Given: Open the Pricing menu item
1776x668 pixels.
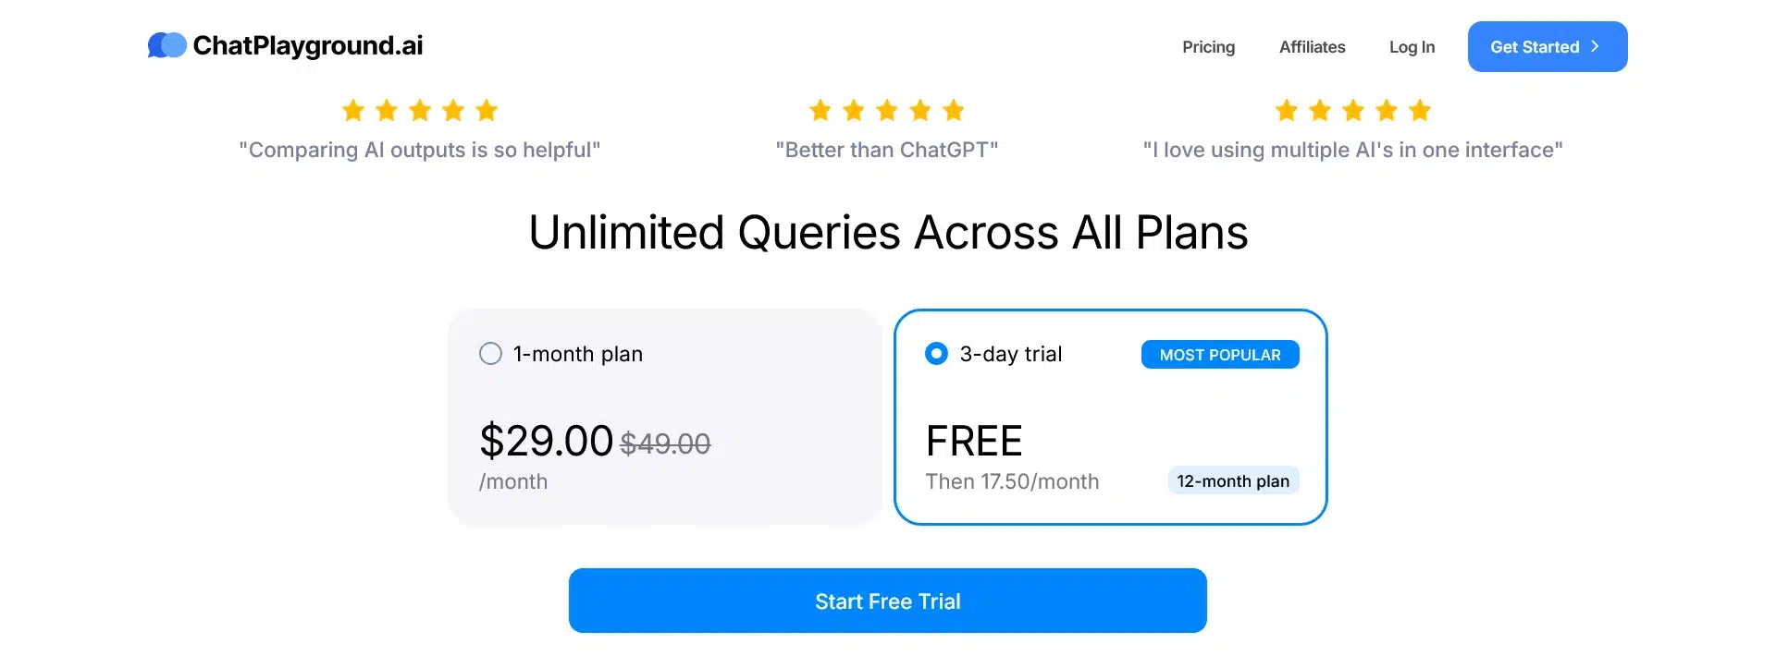Looking at the screenshot, I should pyautogui.click(x=1208, y=46).
